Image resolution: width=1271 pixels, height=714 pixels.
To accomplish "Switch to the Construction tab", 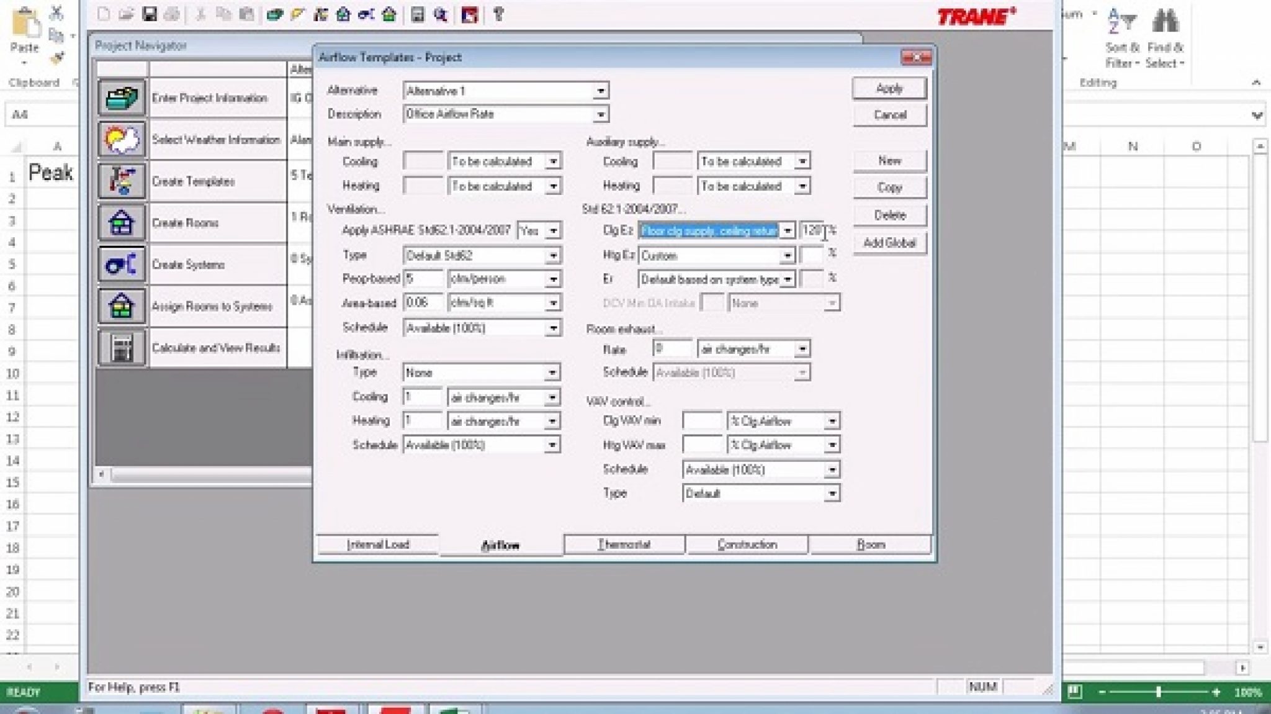I will (x=747, y=545).
